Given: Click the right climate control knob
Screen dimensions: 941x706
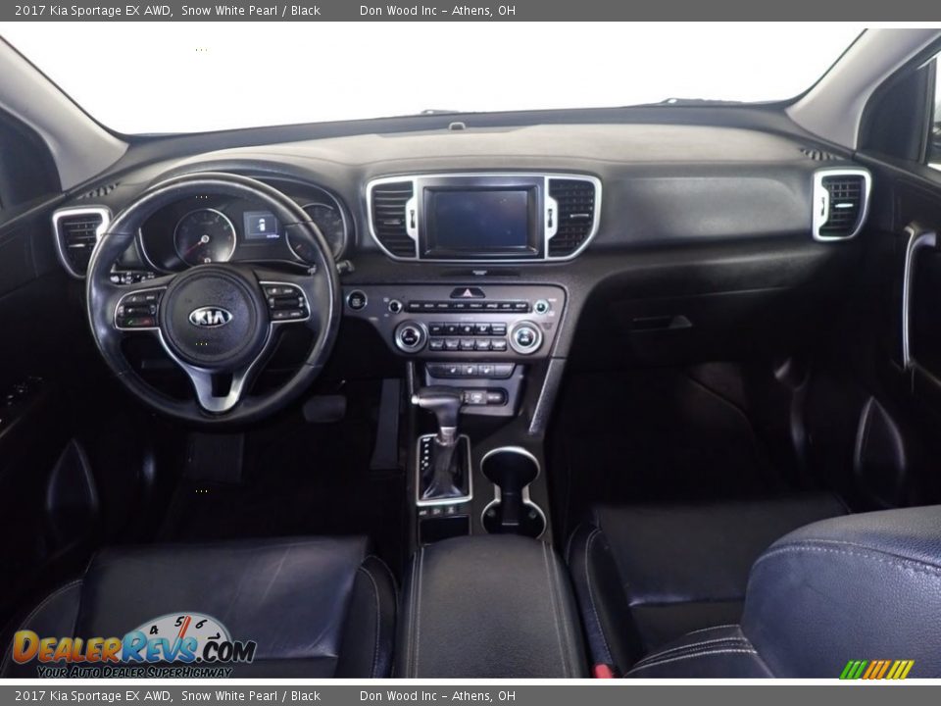Looking at the screenshot, I should tap(526, 336).
